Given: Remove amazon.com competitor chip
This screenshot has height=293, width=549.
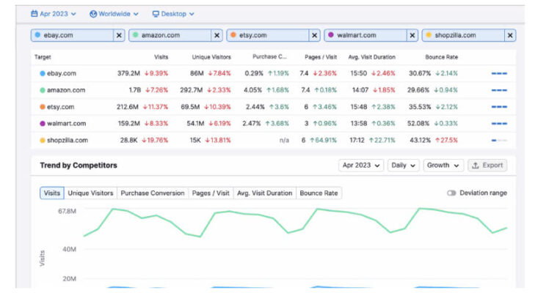Looking at the screenshot, I should pos(217,35).
